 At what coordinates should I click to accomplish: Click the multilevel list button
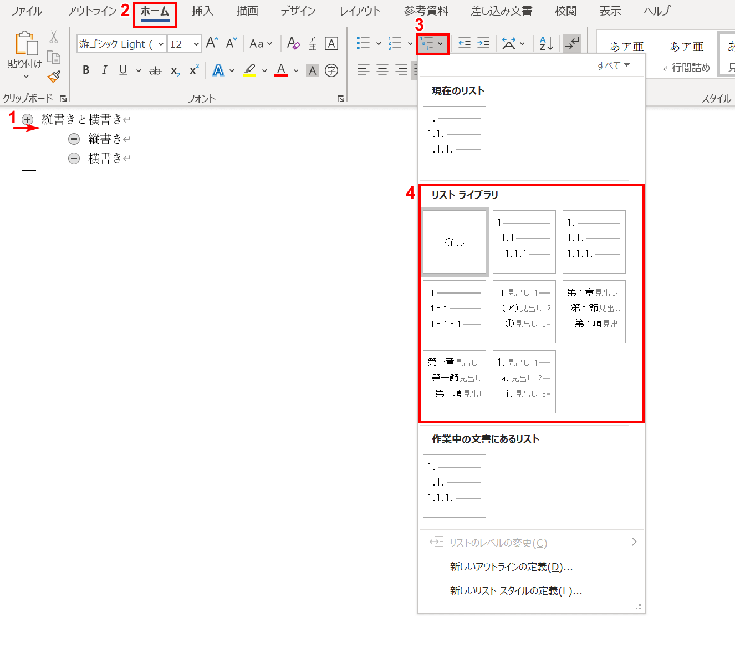[x=432, y=43]
